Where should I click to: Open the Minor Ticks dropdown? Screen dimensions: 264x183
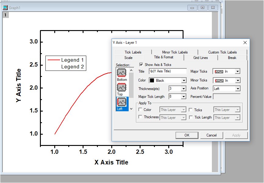(x=237, y=81)
